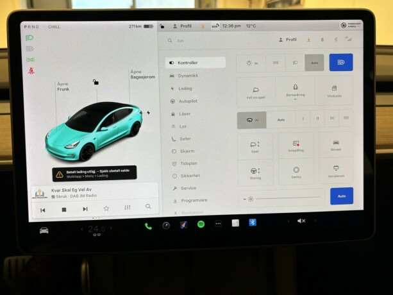This screenshot has width=393, height=295.
Task: Adjust steering wheel with Styring button
Action: tap(255, 173)
